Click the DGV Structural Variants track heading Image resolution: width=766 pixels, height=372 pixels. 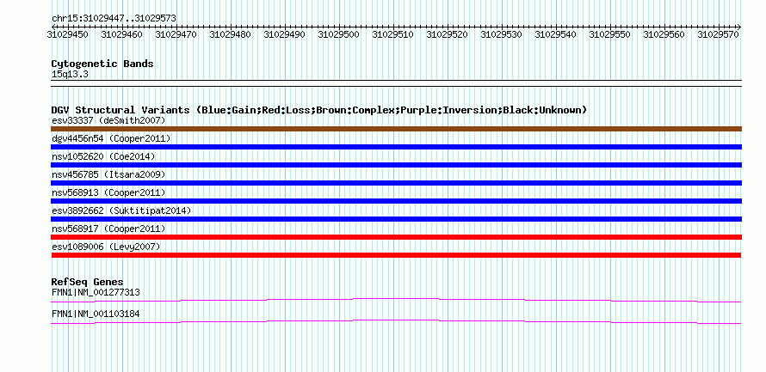point(319,110)
